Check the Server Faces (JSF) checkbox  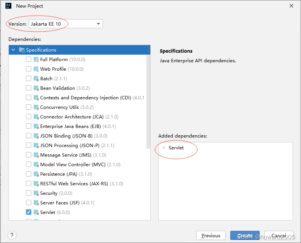29,202
